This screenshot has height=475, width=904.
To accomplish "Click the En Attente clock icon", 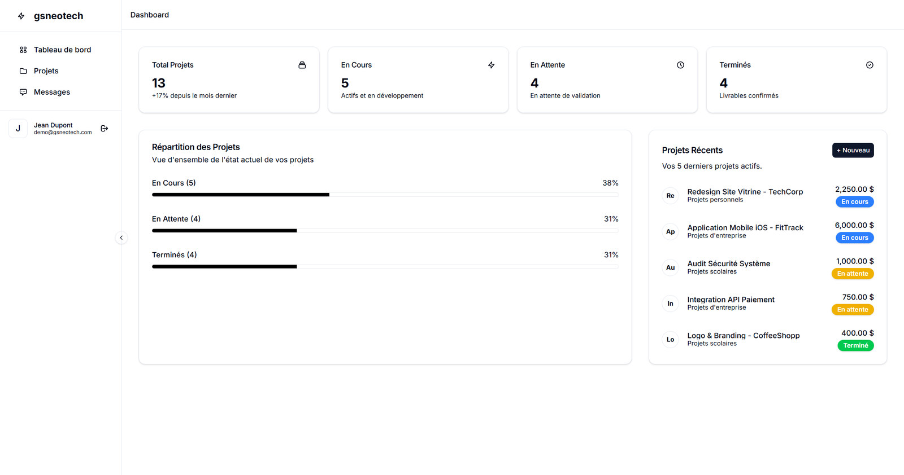I will [681, 65].
